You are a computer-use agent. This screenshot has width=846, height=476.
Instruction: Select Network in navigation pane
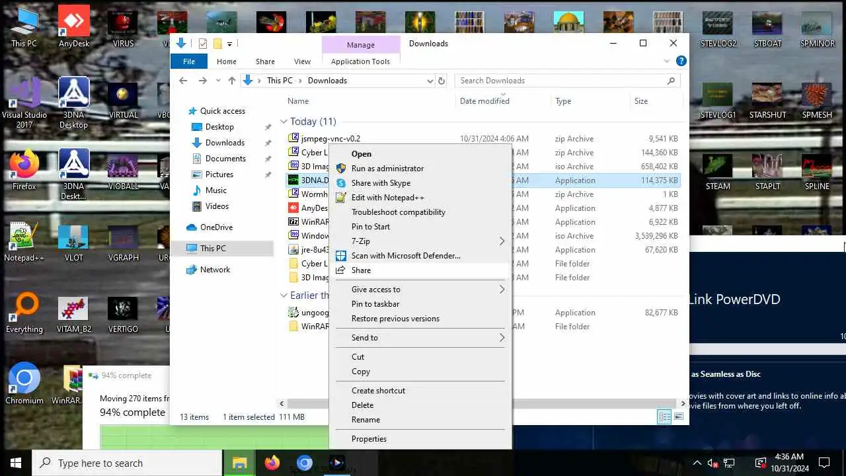[x=215, y=270]
